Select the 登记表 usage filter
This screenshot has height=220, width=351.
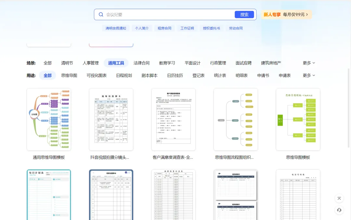tap(198, 76)
